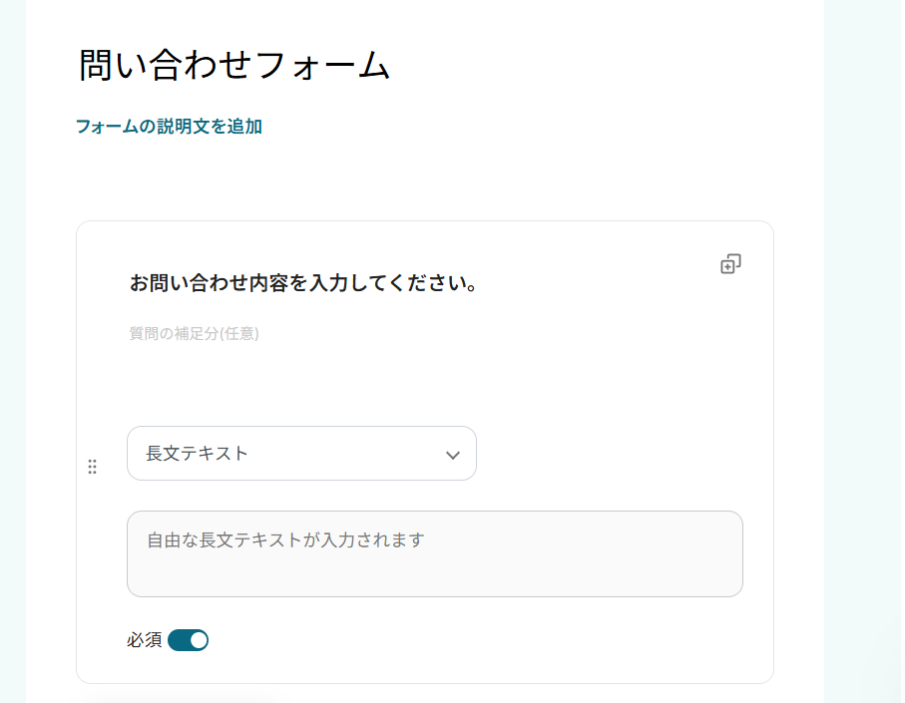This screenshot has height=703, width=905.
Task: Disable the required switch for this question
Action: coord(188,640)
